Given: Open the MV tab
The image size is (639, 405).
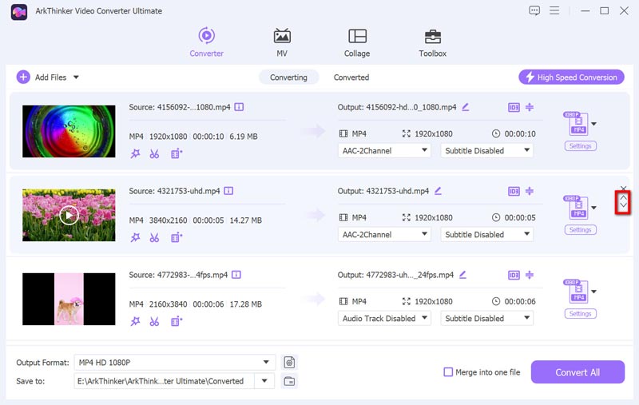Looking at the screenshot, I should click(x=282, y=42).
